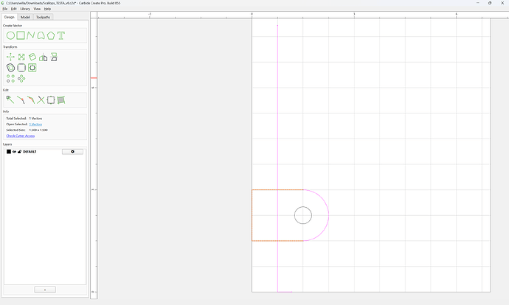This screenshot has width=509, height=305.
Task: Click the Mirror horizontally icon
Action: tap(44, 57)
